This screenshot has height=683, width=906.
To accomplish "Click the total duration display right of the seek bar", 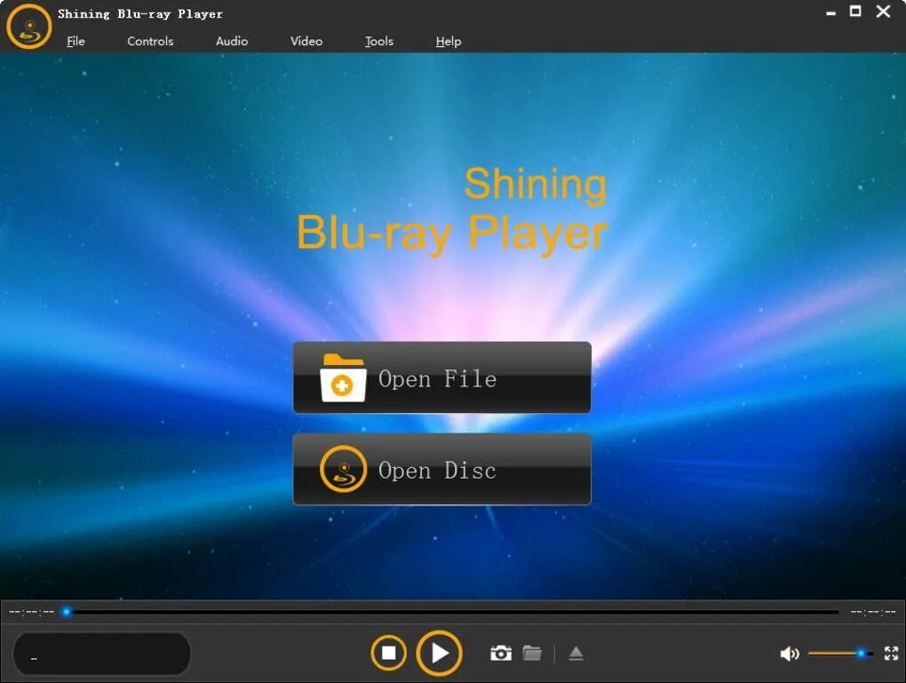I will tap(873, 612).
